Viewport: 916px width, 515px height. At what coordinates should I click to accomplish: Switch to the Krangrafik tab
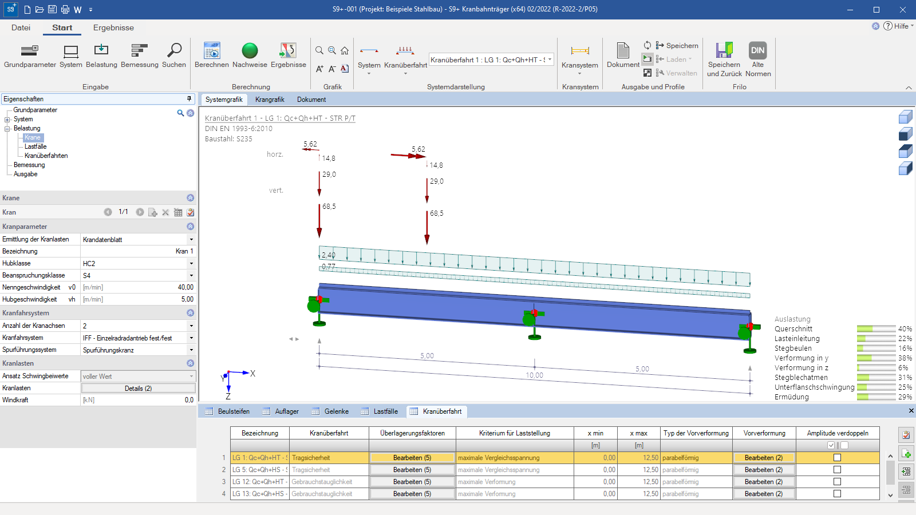tap(270, 100)
